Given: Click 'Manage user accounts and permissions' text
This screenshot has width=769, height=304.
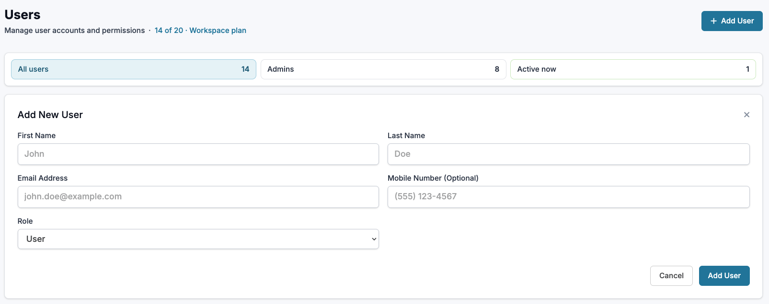Looking at the screenshot, I should 75,31.
